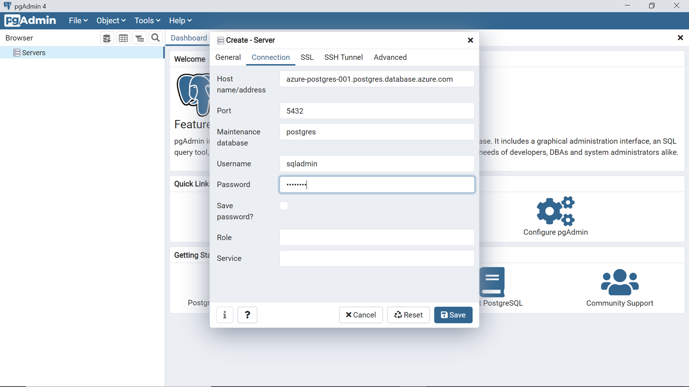
Task: Click the Search Objects magnifier icon
Action: pyautogui.click(x=156, y=38)
